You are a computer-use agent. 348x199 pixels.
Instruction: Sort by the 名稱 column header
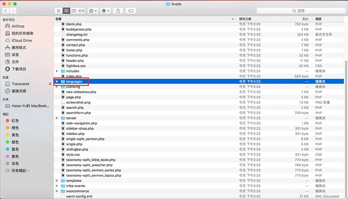pos(145,19)
